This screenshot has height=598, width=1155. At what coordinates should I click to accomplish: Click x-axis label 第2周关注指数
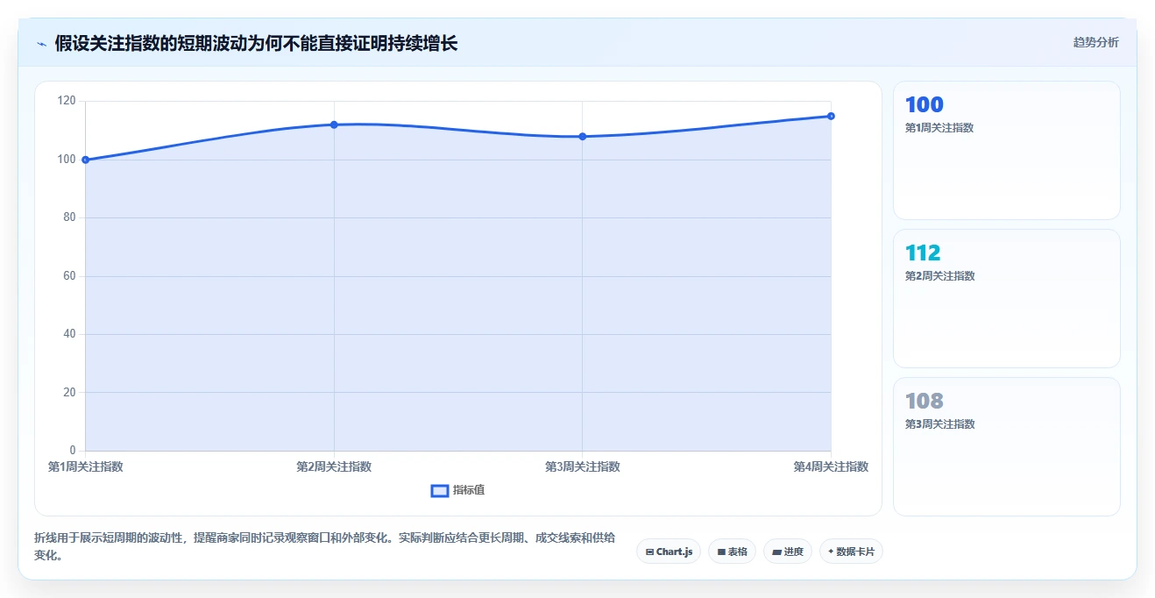pos(334,466)
